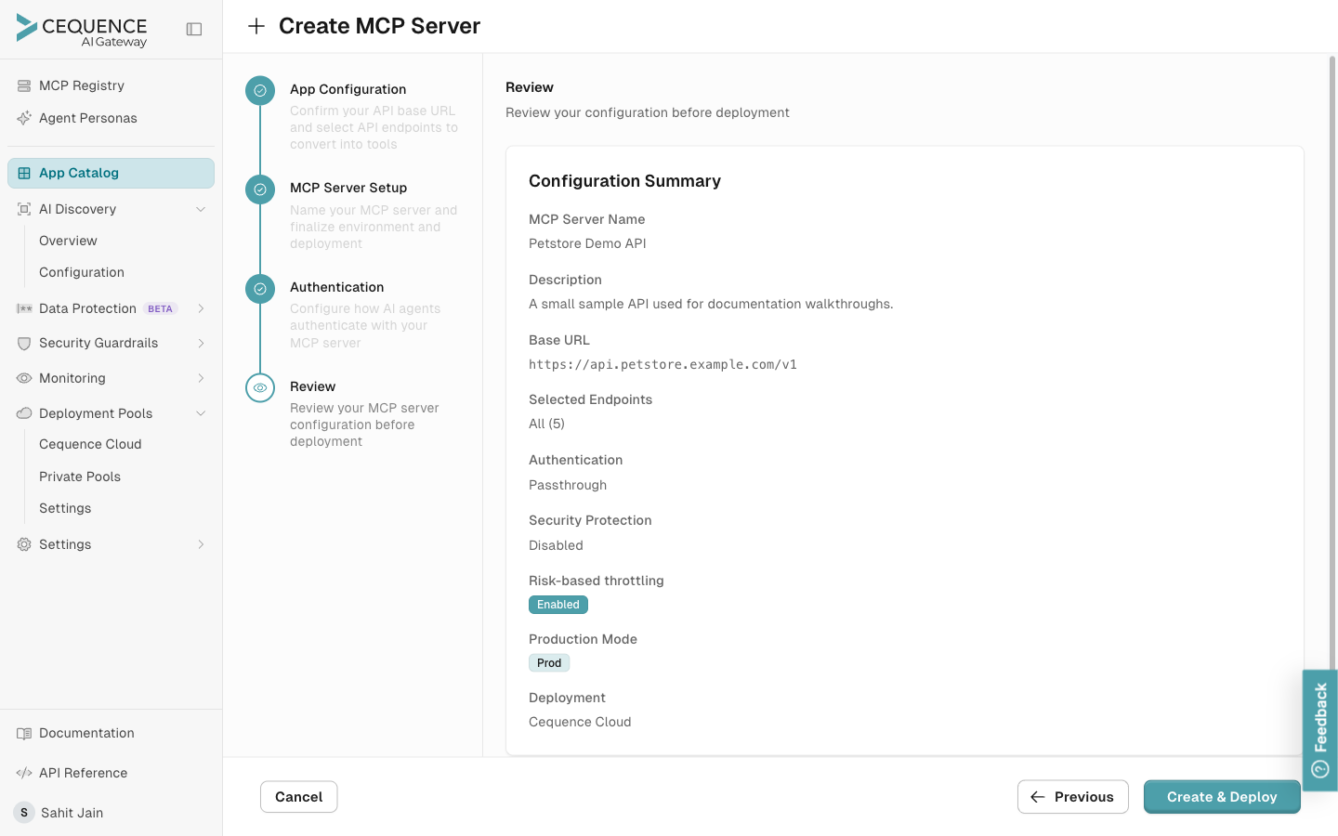Open Settings under Deployment Pools
Image resolution: width=1338 pixels, height=836 pixels.
pos(65,508)
